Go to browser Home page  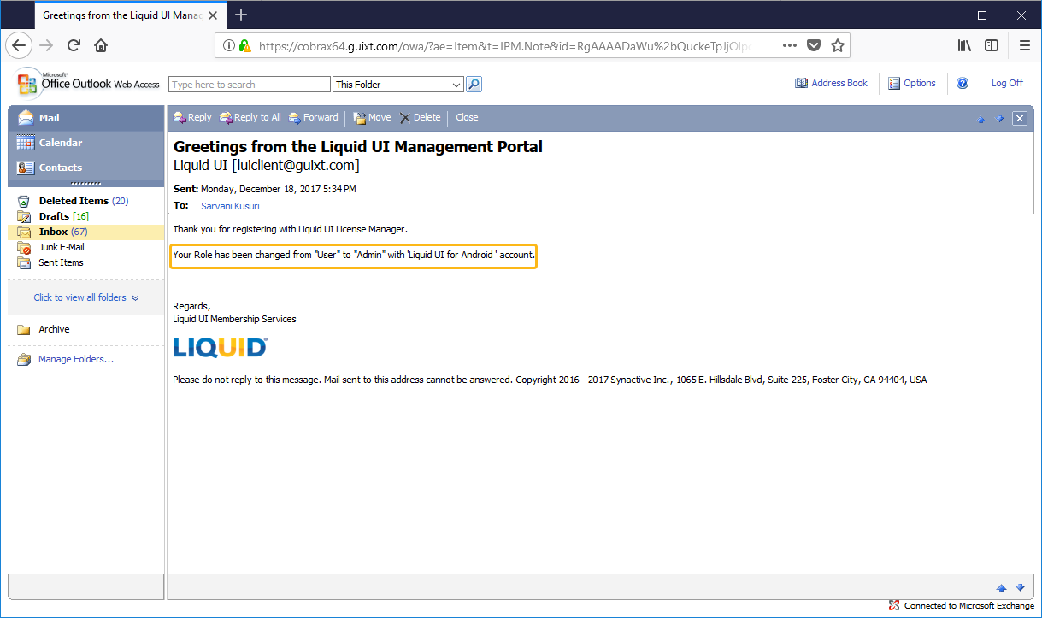coord(101,45)
